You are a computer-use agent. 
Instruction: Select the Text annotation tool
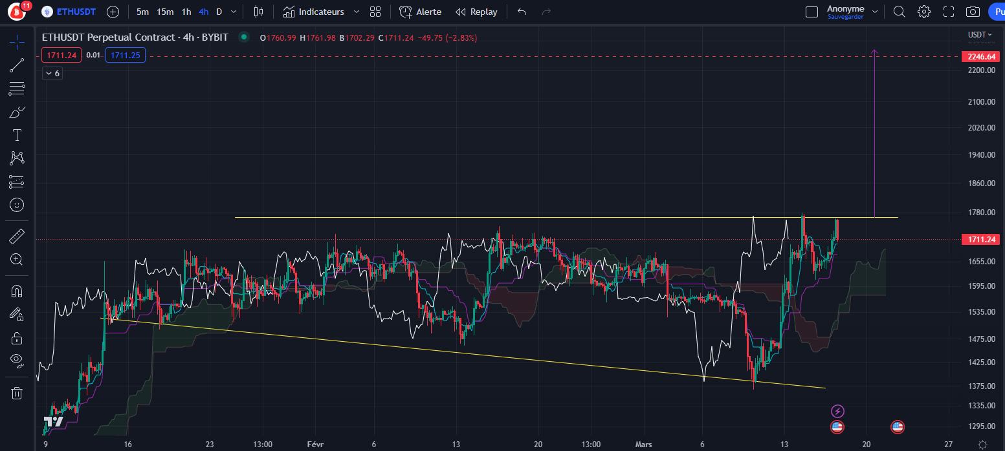pos(17,135)
